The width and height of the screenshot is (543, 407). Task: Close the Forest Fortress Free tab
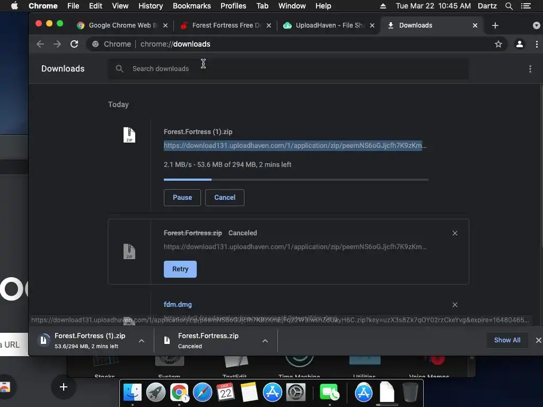(269, 25)
